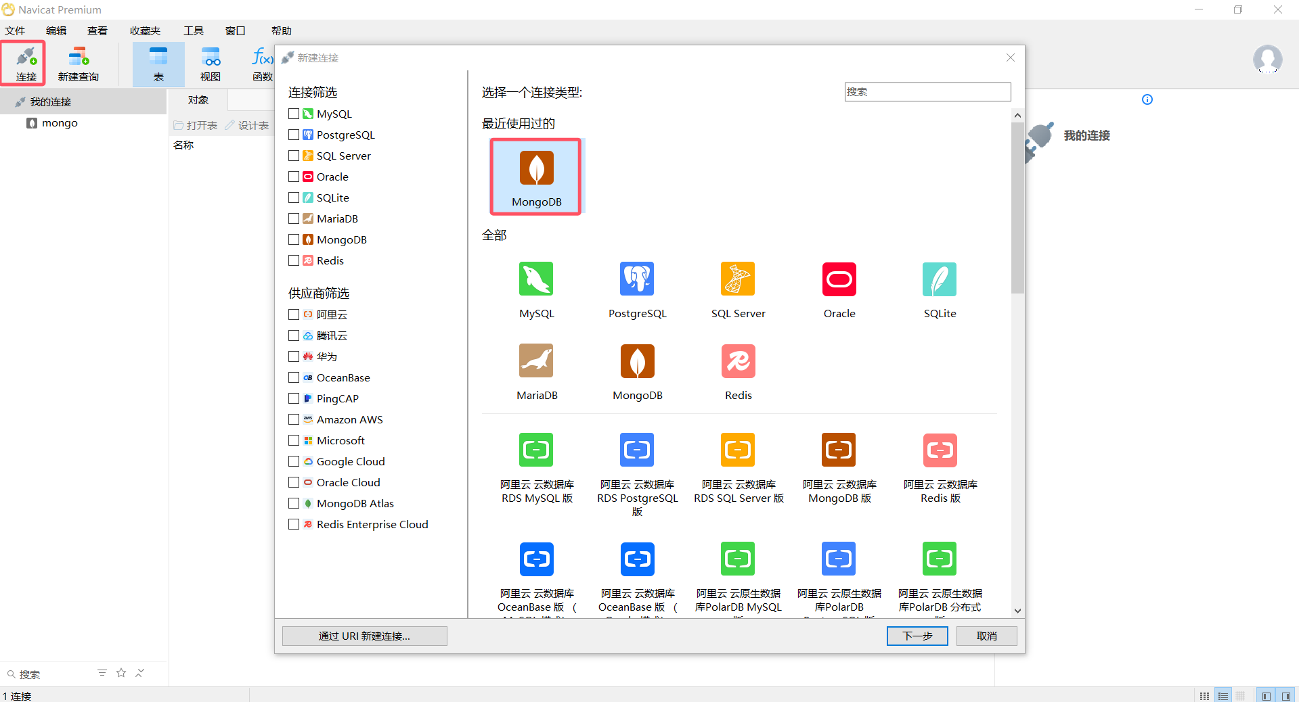Enable the 腾讯云 vendor filter
Screen dimensions: 1299x702
point(294,335)
